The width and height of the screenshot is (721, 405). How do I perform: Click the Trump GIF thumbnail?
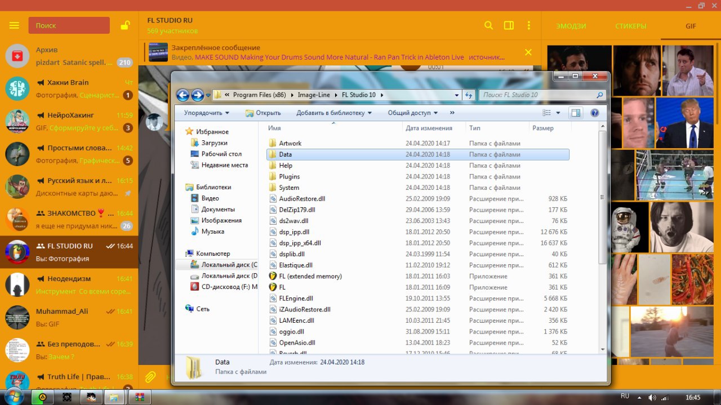click(x=684, y=123)
